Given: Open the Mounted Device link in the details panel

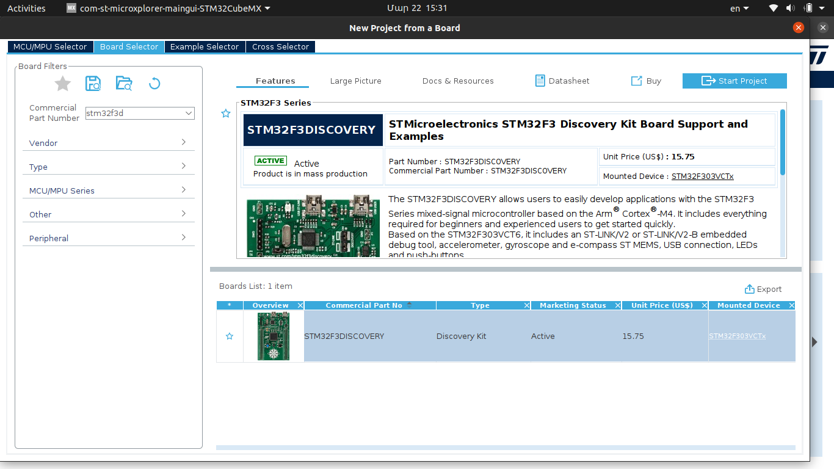Looking at the screenshot, I should point(703,176).
